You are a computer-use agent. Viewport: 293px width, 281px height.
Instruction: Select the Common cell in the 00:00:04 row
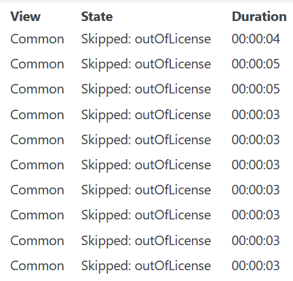37,39
